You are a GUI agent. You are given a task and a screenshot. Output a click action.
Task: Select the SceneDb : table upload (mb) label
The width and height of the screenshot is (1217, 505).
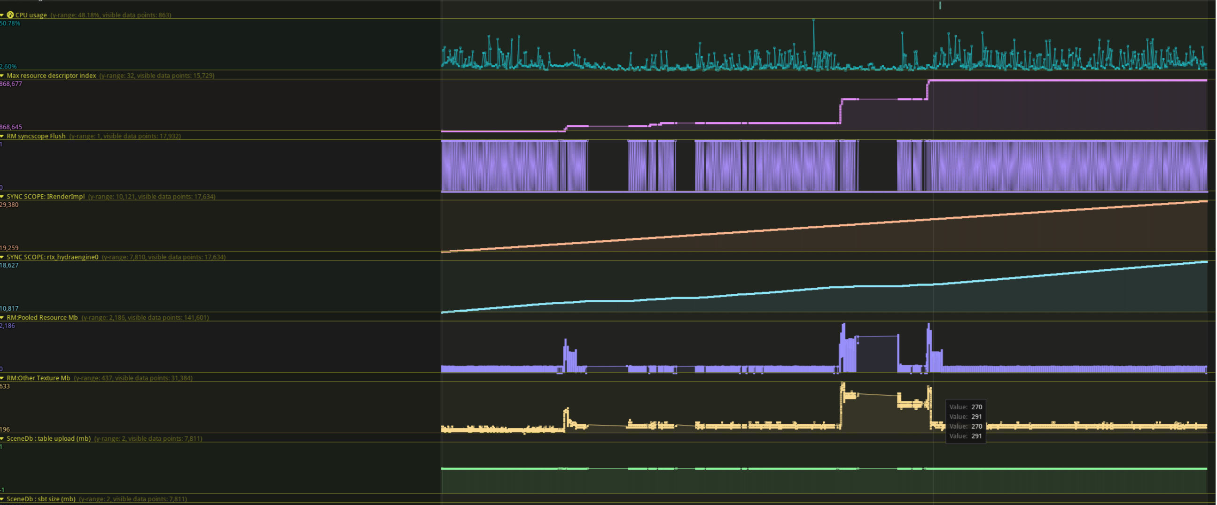(49, 438)
